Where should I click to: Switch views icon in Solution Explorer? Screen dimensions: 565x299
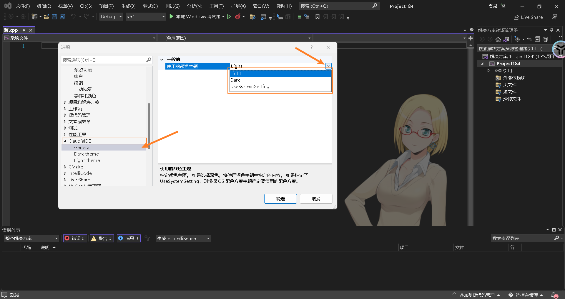click(x=506, y=39)
